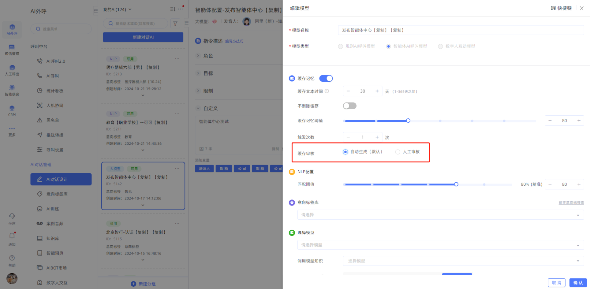Click the filter funnel icon

point(175,23)
